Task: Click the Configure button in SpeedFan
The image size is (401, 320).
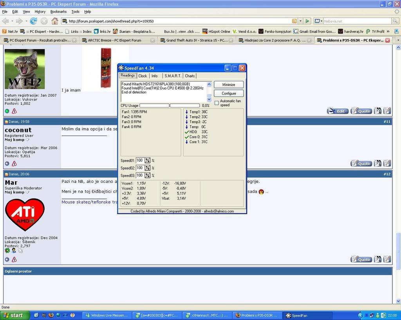Action: (229, 93)
